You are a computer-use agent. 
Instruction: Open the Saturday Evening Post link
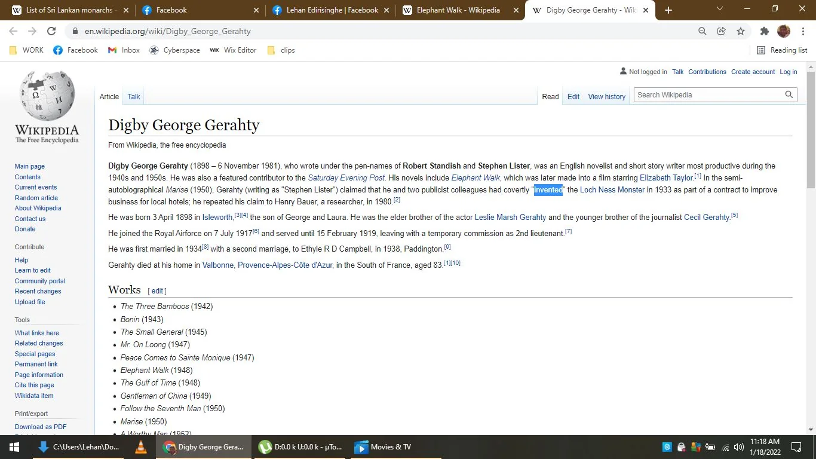[346, 178]
